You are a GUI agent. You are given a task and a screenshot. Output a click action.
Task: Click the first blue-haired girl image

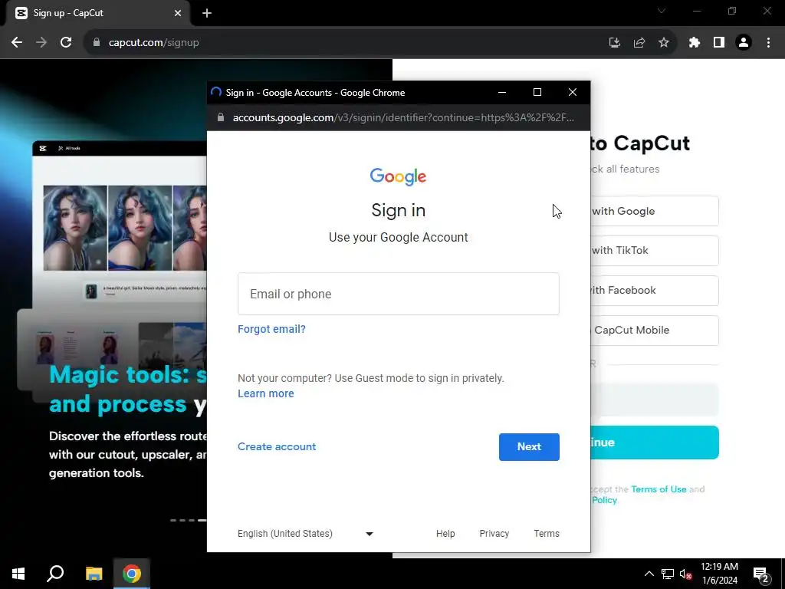click(x=75, y=228)
